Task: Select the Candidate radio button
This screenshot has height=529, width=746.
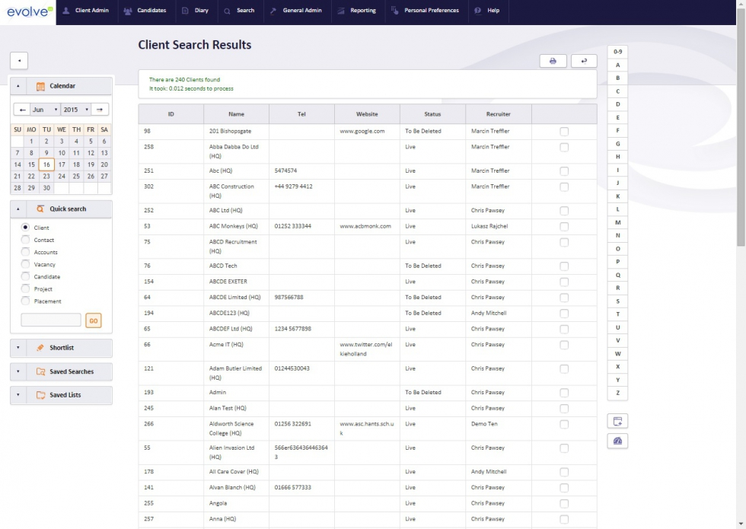Action: (x=24, y=276)
